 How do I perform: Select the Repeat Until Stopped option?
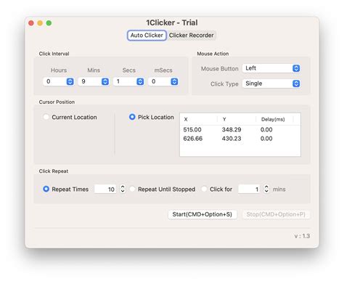[x=132, y=189]
